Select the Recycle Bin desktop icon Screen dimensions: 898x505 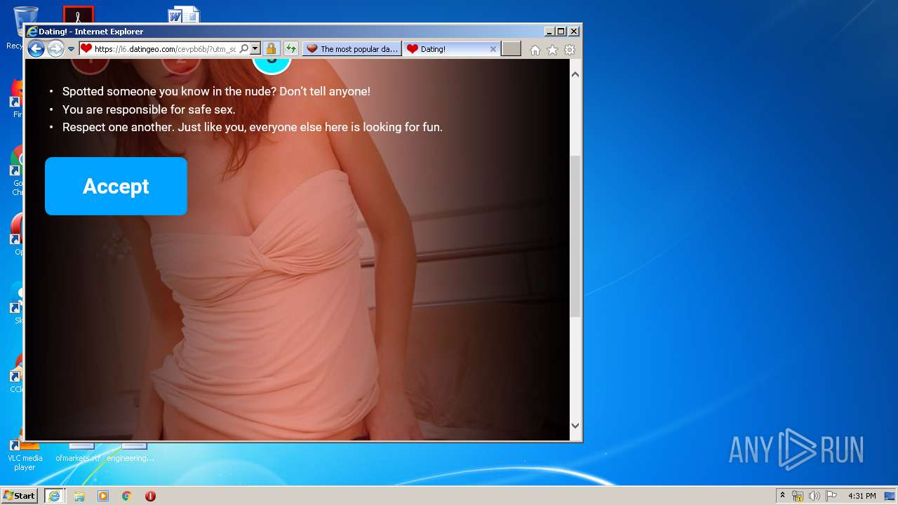[17, 27]
